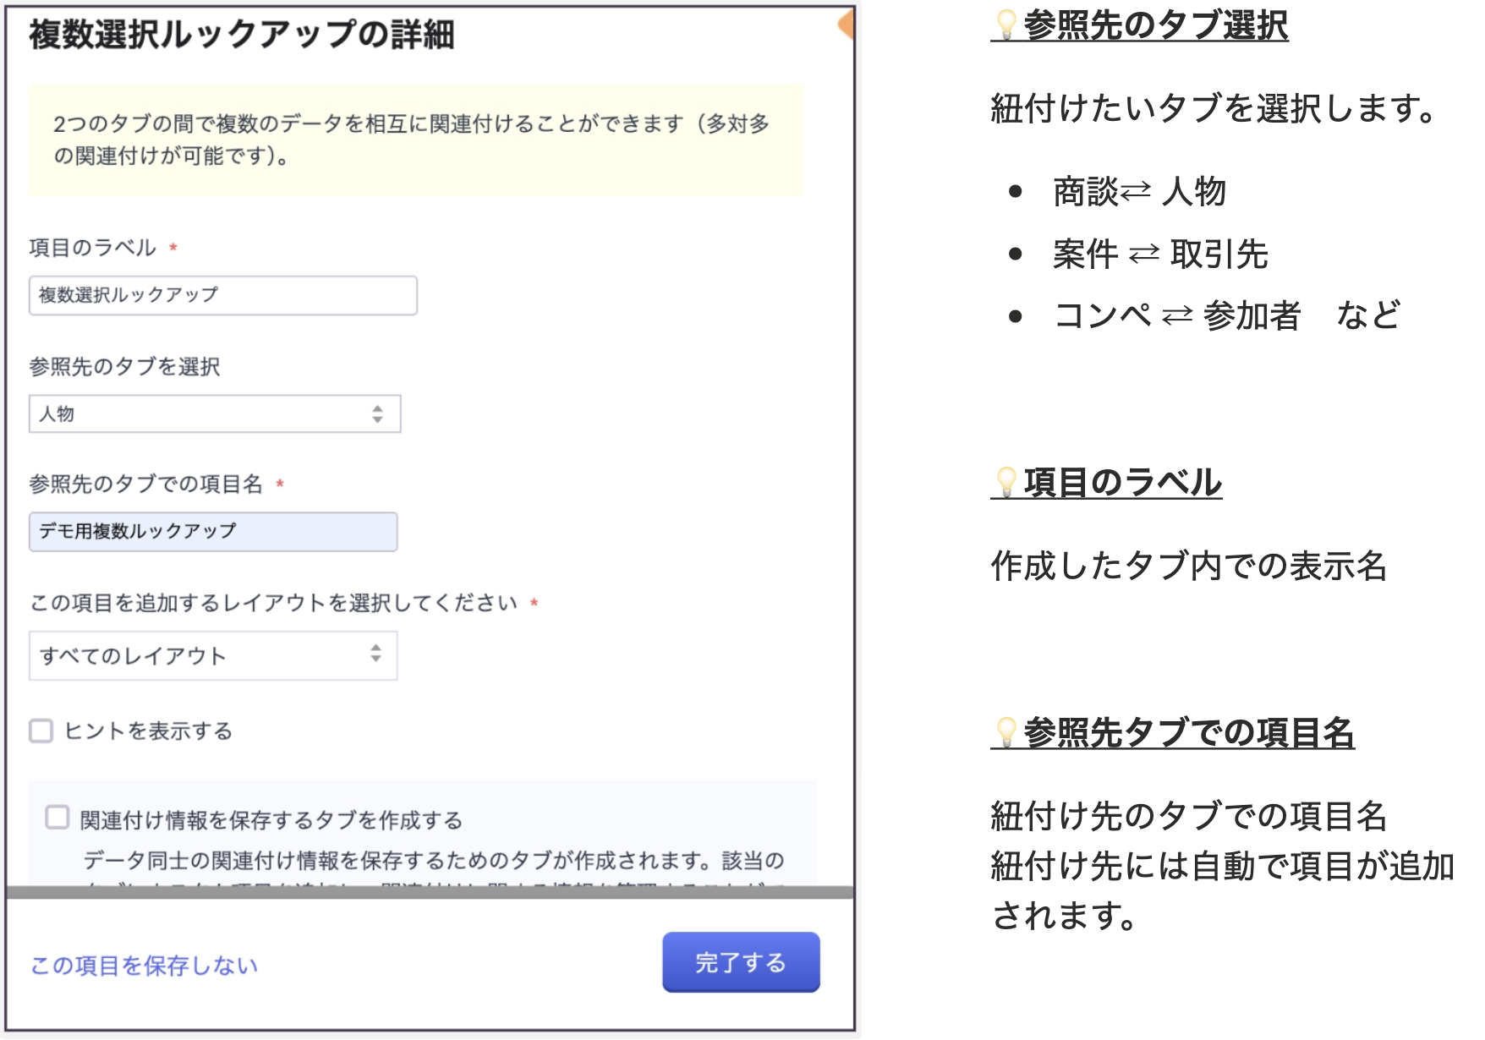Click the lightbulb icon beside 参照先タブでの項目名
1485x1040 pixels.
click(x=1006, y=731)
